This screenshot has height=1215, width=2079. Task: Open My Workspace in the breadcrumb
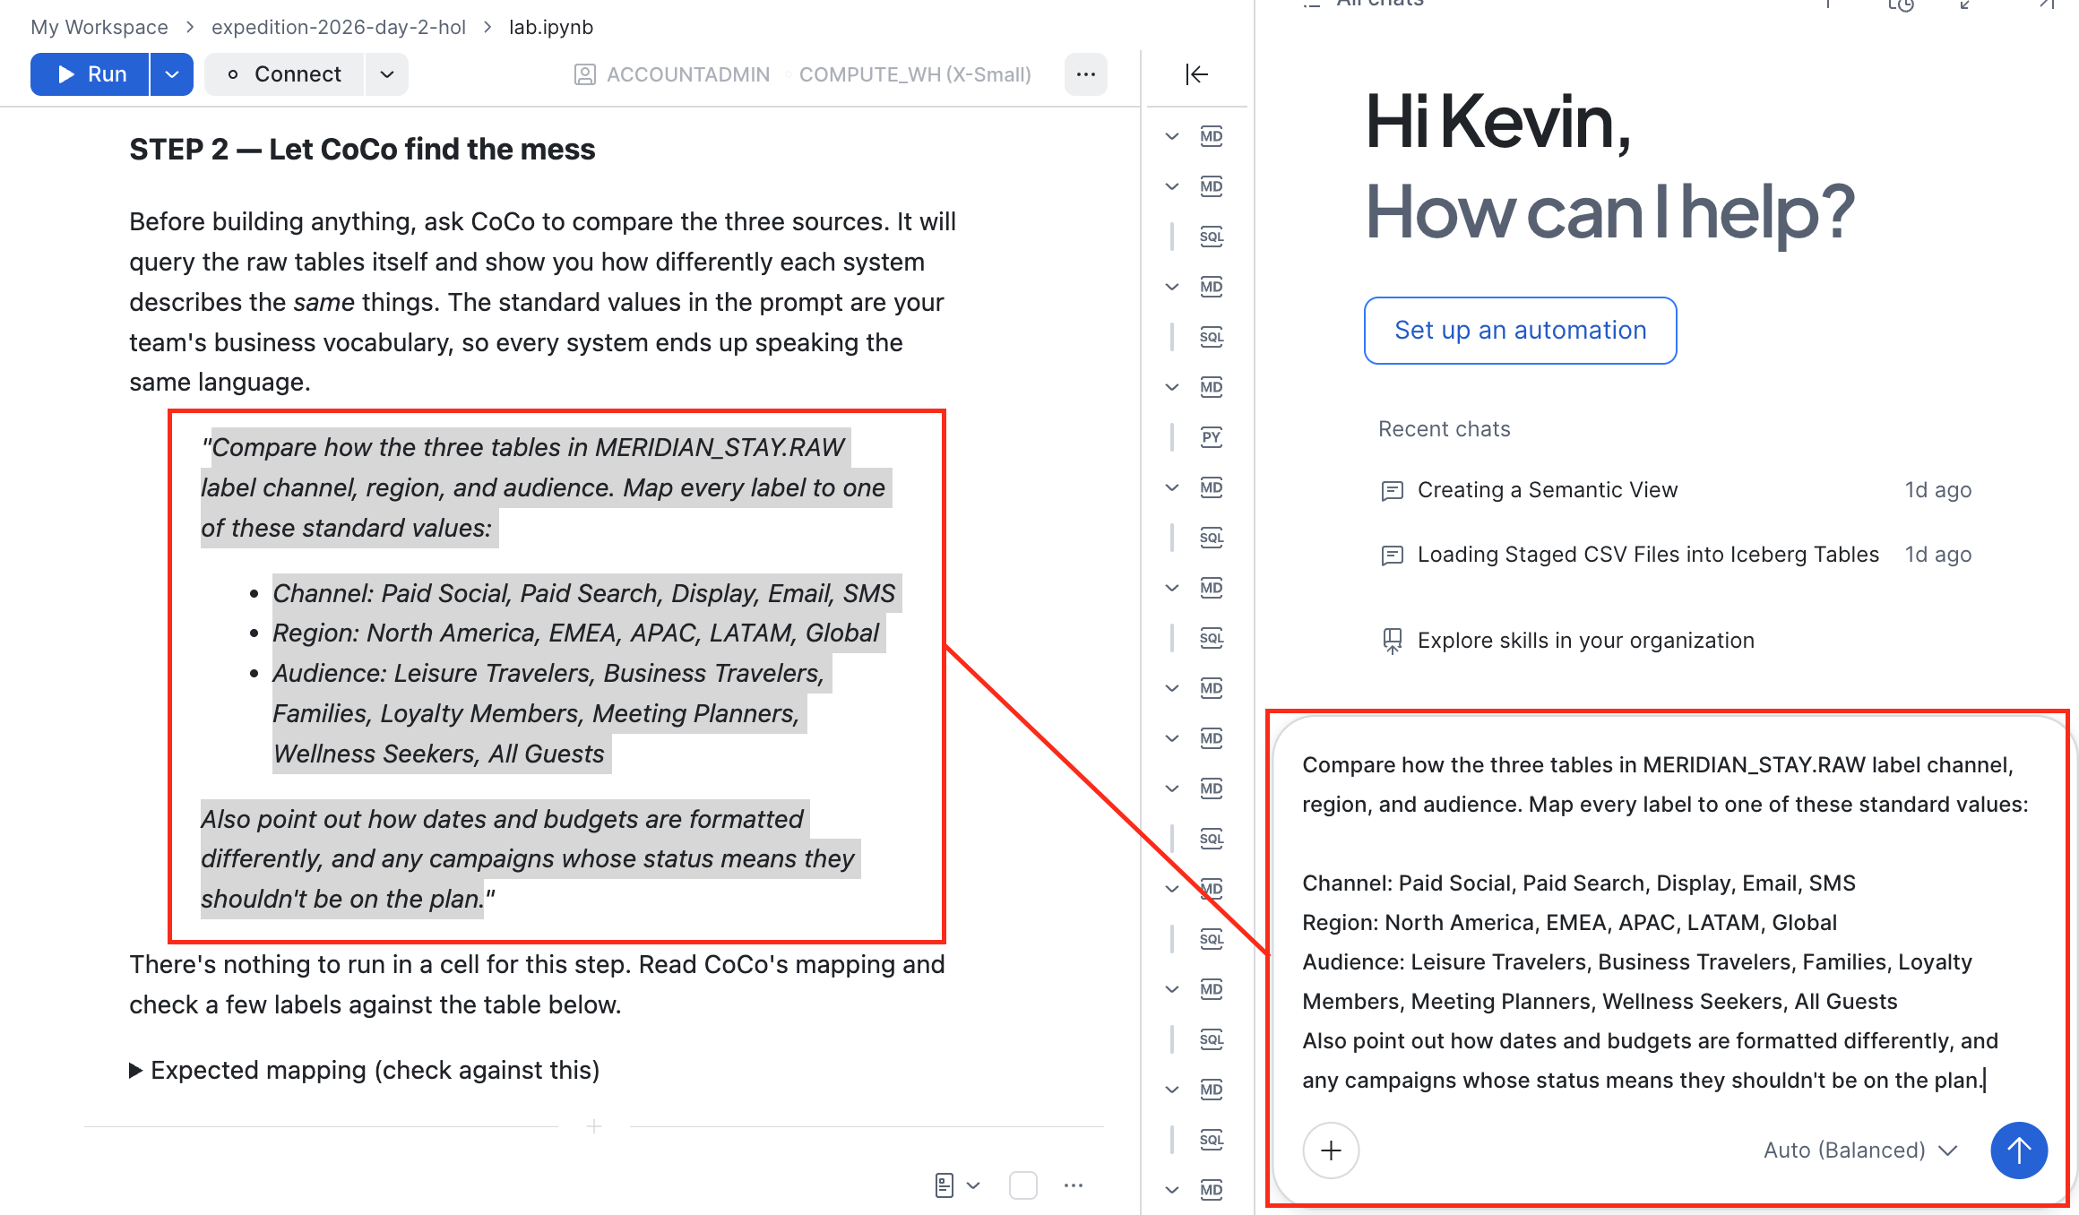(99, 27)
